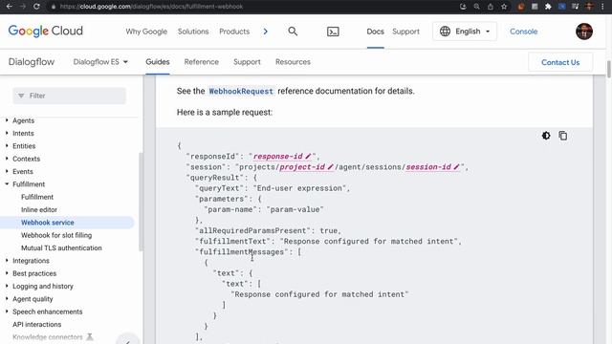The height and width of the screenshot is (344, 612).
Task: Click the beaker icon beside Knowledge connectors
Action: click(90, 336)
